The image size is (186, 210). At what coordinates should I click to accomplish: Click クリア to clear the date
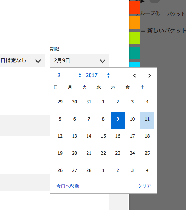(x=144, y=186)
